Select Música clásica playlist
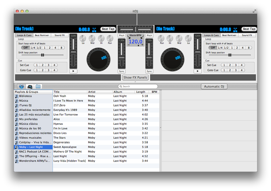The width and height of the screenshot is (271, 191). pyautogui.click(x=33, y=124)
